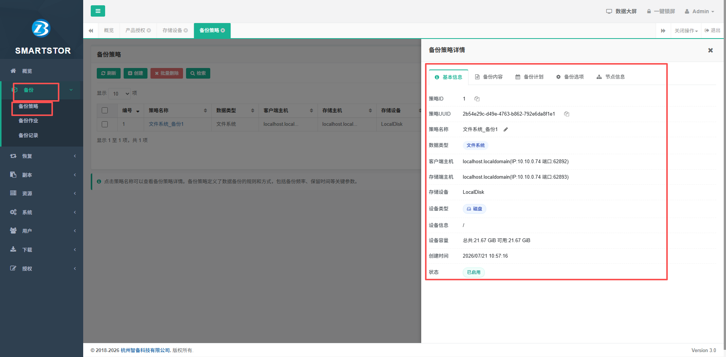726x357 pixels.
Task: Click the green hamburger menu toggle
Action: (98, 11)
